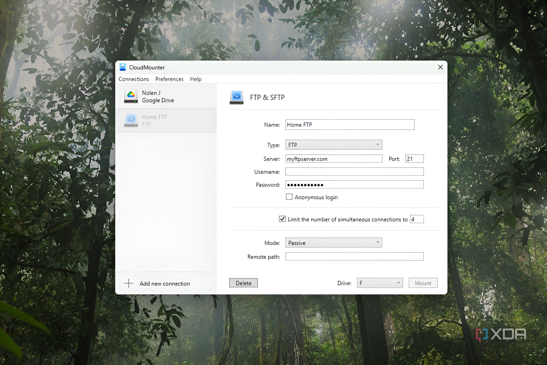Click the Home FTP drive icon in sidebar

pyautogui.click(x=131, y=120)
